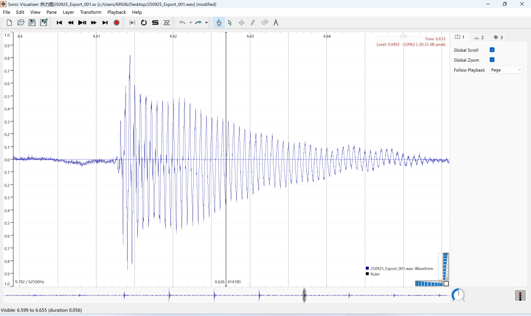Image resolution: width=531 pixels, height=316 pixels.
Task: Open the Follow Playback Page dropdown
Action: (506, 70)
